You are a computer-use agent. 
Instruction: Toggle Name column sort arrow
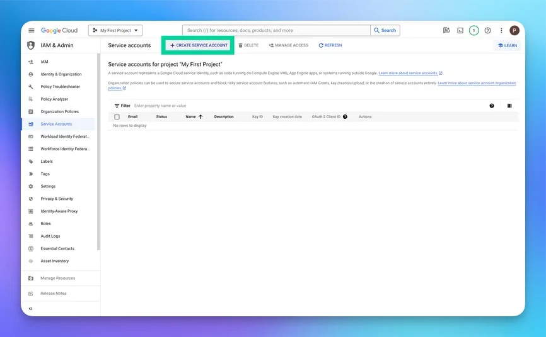(x=200, y=117)
